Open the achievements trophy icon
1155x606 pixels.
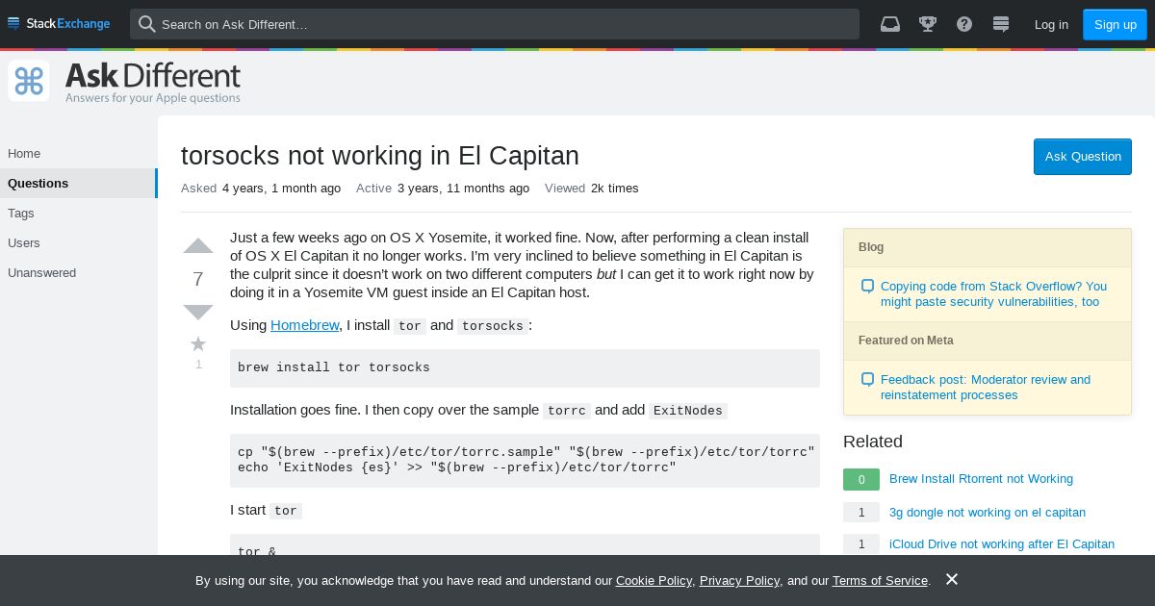click(x=928, y=24)
